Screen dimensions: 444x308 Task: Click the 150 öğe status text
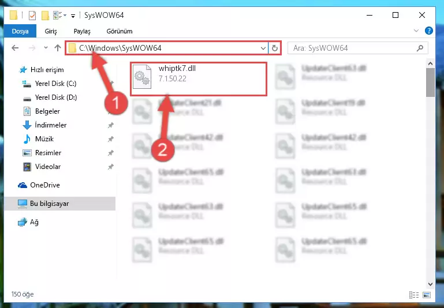pyautogui.click(x=23, y=294)
